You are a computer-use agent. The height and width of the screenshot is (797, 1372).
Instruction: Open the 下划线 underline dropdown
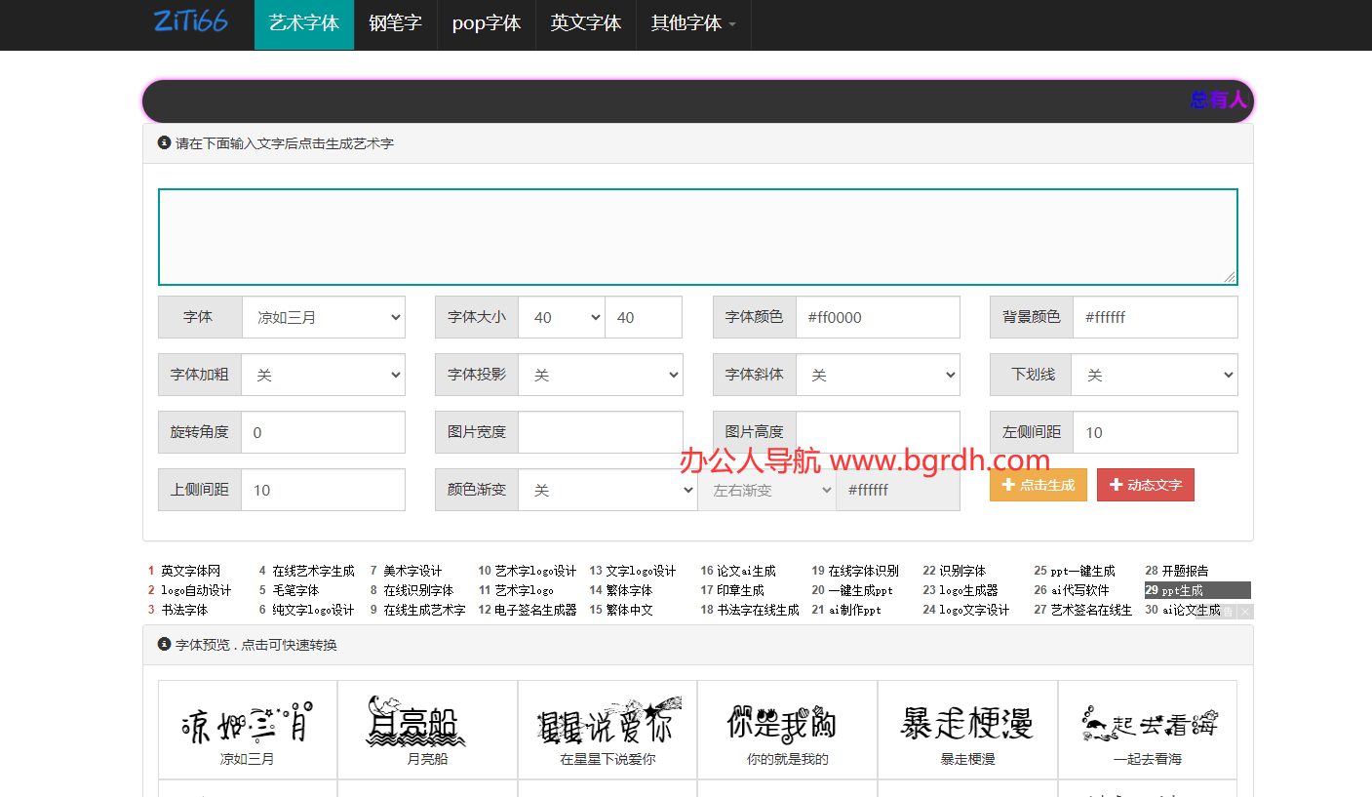1154,375
